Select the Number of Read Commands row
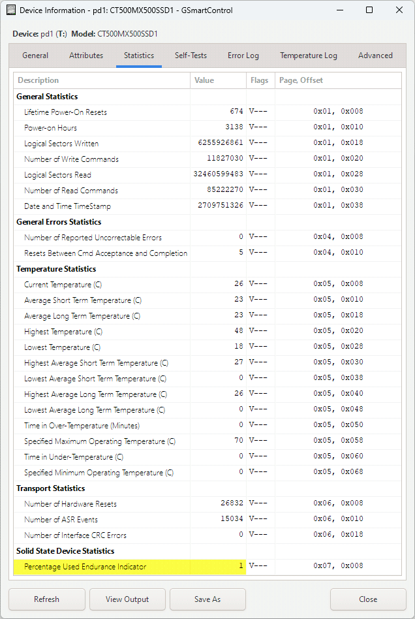The image size is (415, 619). pos(207,190)
